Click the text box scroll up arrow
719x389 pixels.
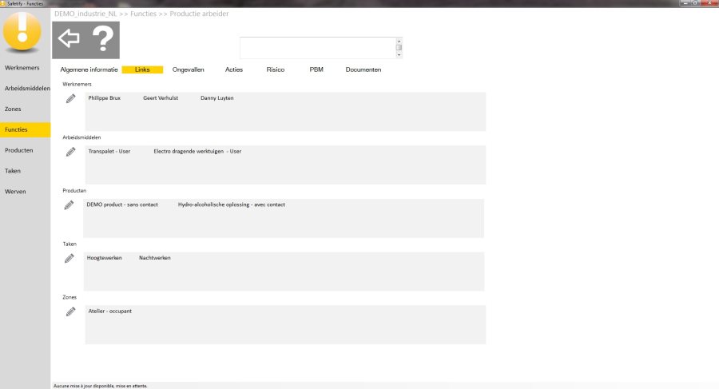(x=399, y=41)
